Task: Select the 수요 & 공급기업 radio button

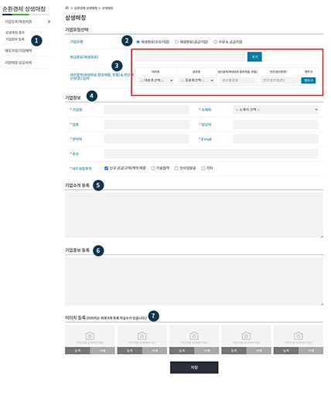Action: [215, 42]
